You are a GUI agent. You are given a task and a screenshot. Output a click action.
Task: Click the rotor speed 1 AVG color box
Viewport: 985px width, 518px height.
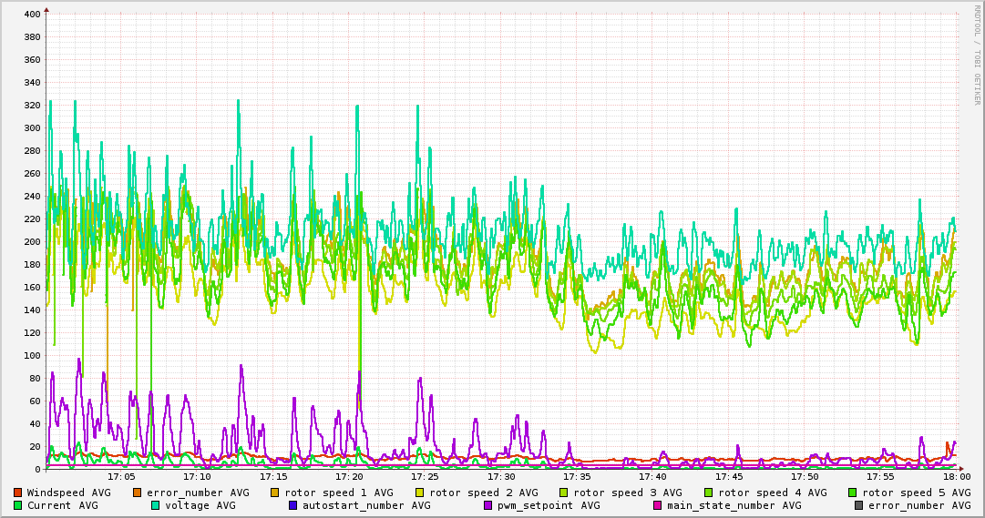tap(275, 493)
